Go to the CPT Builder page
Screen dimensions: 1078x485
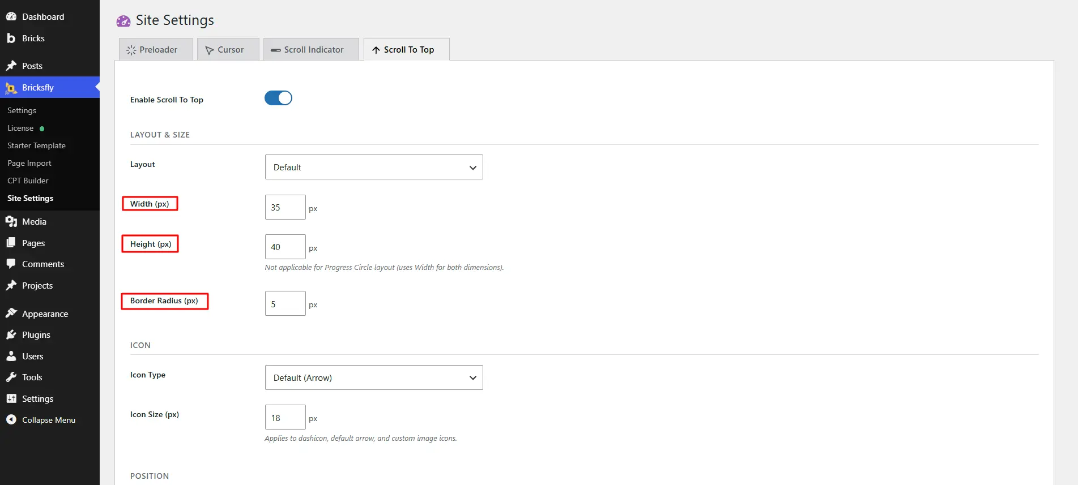click(x=28, y=181)
